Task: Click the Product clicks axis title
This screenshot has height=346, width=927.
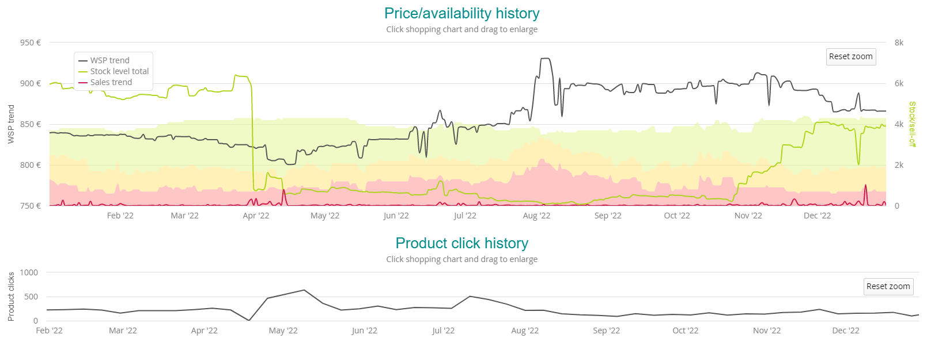Action: point(11,297)
